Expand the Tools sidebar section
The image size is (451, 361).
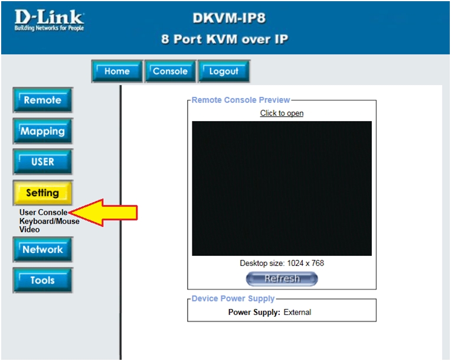point(43,281)
